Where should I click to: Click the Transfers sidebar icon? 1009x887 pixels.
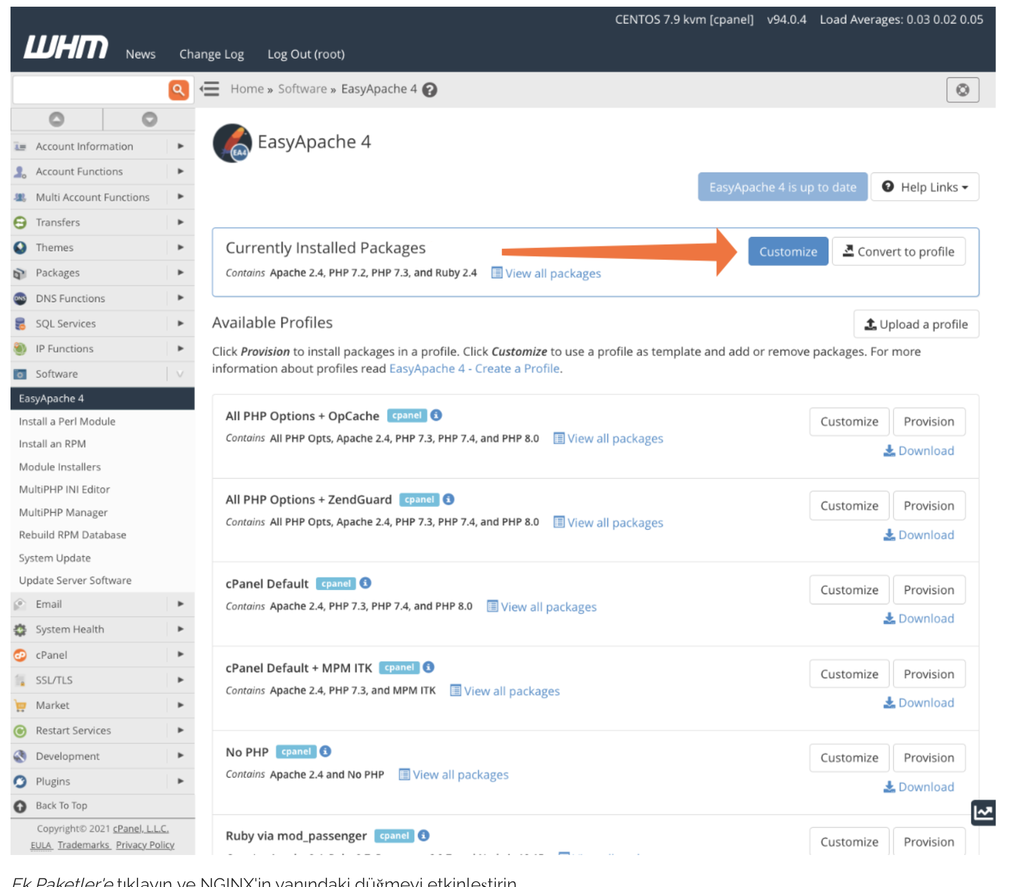click(20, 222)
